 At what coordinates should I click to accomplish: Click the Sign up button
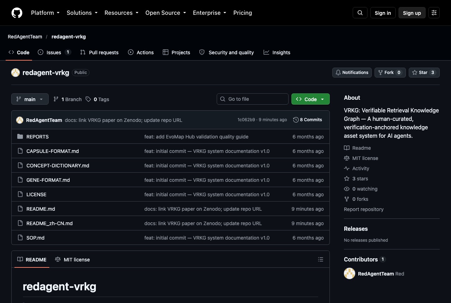click(412, 13)
